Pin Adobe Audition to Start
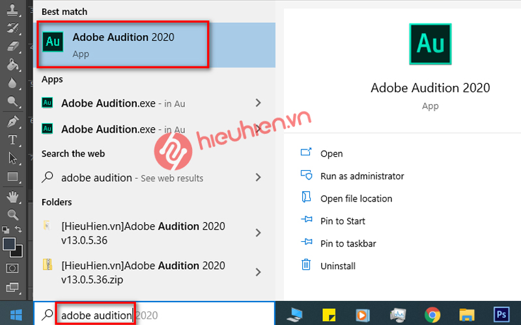521x325 pixels. 333,221
